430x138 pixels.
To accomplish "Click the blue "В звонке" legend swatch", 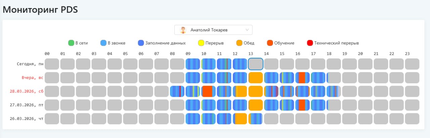I will click(x=103, y=43).
